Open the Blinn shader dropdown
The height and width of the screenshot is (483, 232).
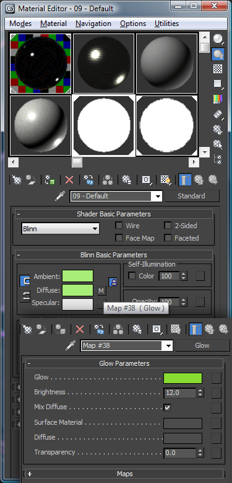tap(60, 229)
